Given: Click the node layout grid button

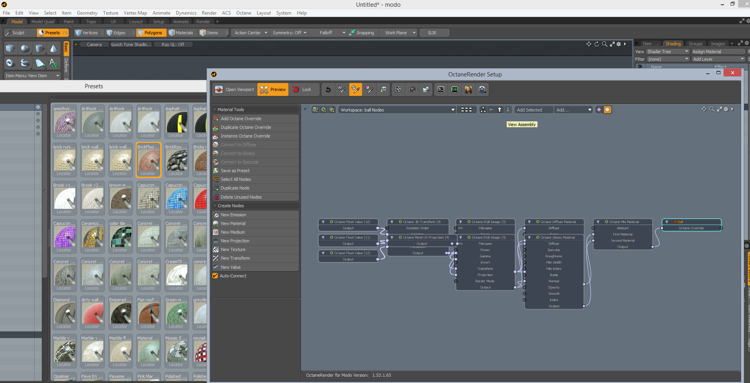Looking at the screenshot, I should click(466, 110).
